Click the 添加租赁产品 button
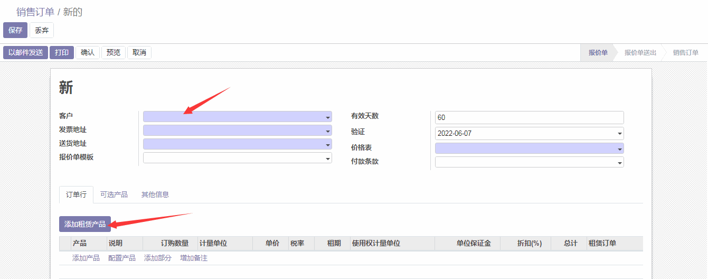The width and height of the screenshot is (708, 279). (x=85, y=224)
